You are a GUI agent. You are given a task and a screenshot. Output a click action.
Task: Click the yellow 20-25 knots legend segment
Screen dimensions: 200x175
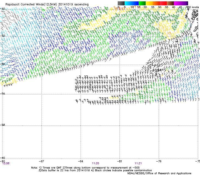(x=149, y=3)
